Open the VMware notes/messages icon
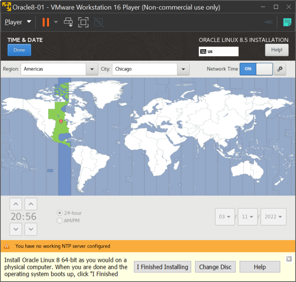The width and height of the screenshot is (296, 282). click(287, 22)
